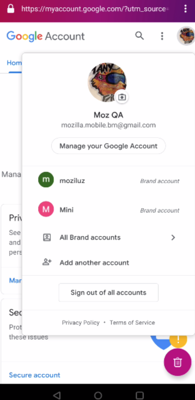Click Manage your Google Account
The height and width of the screenshot is (400, 195).
[x=108, y=146]
